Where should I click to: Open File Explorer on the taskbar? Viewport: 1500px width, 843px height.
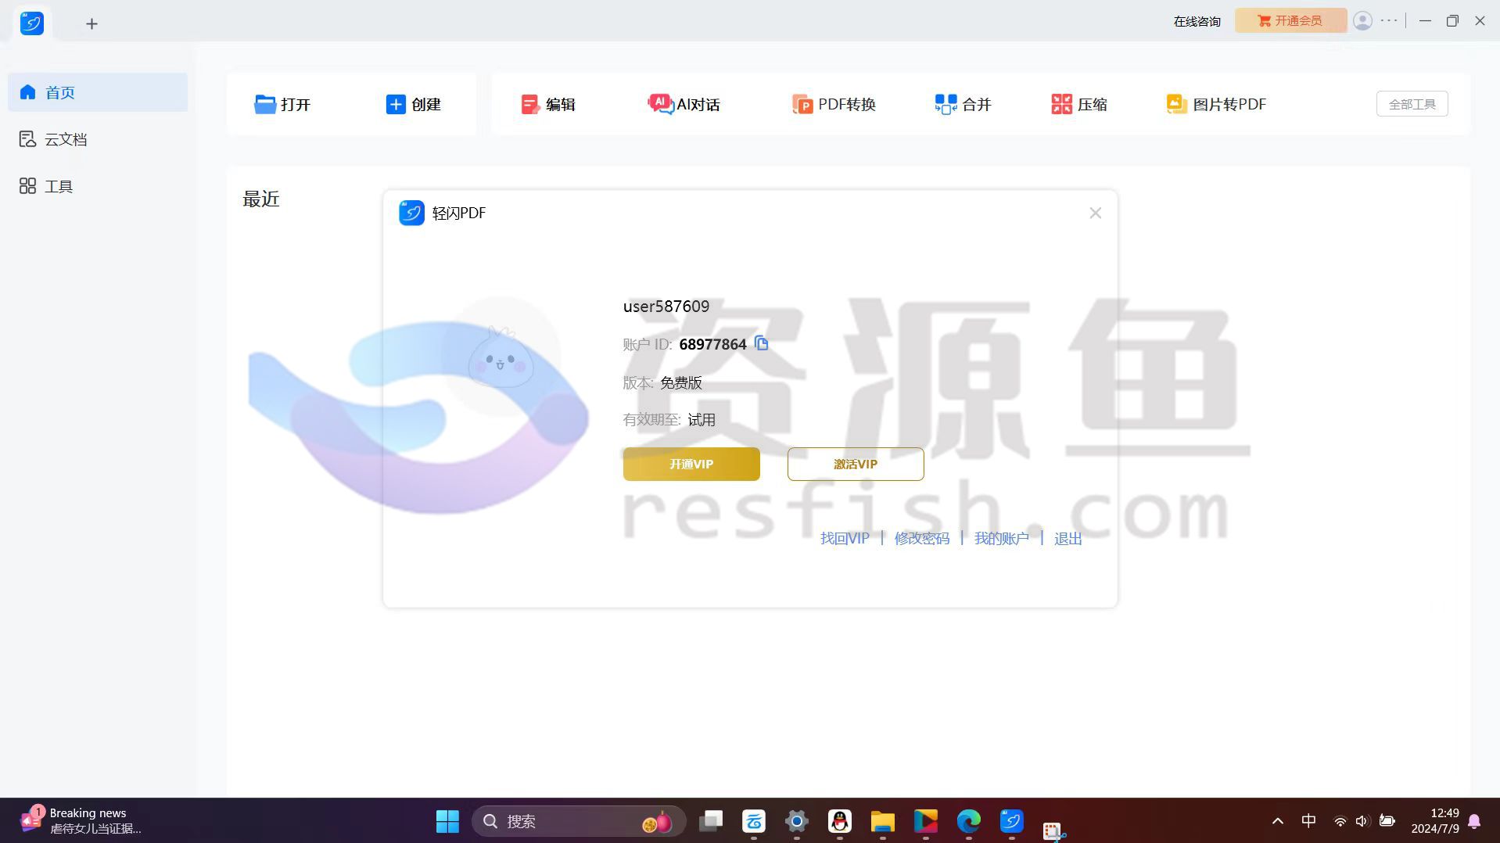coord(883,821)
